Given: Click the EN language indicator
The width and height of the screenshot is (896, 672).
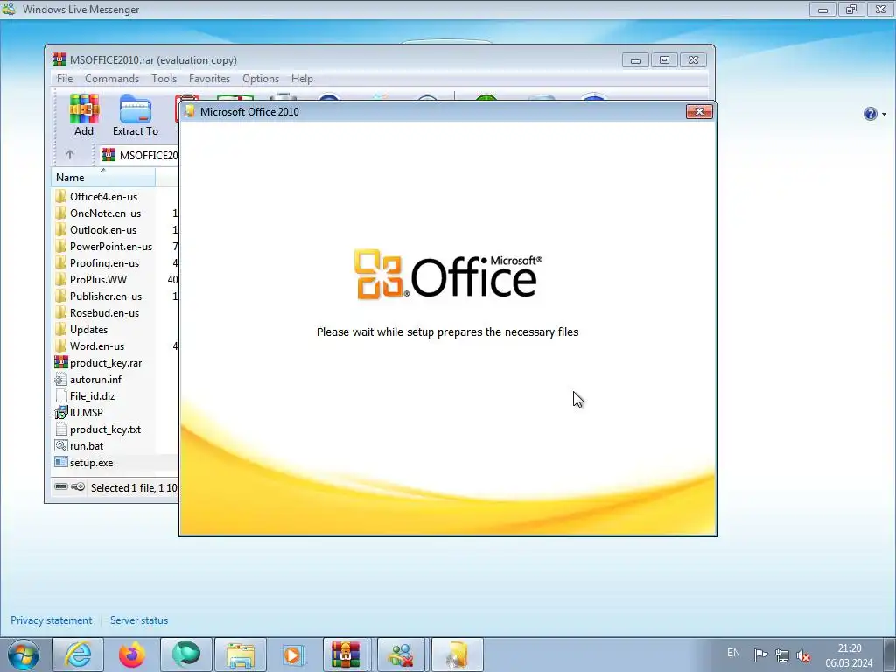Looking at the screenshot, I should 733,653.
